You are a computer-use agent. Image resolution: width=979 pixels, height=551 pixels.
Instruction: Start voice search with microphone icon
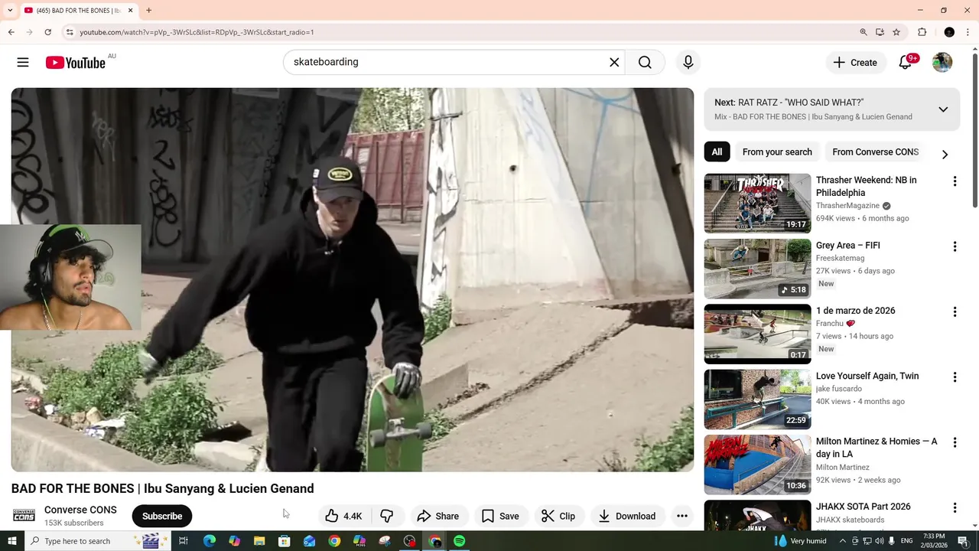688,62
